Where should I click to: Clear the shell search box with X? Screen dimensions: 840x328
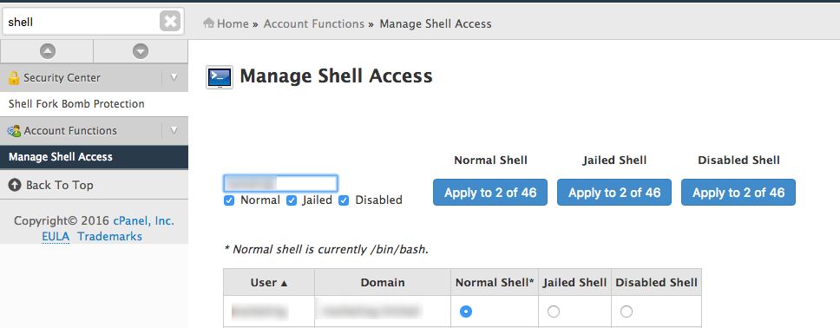point(170,22)
